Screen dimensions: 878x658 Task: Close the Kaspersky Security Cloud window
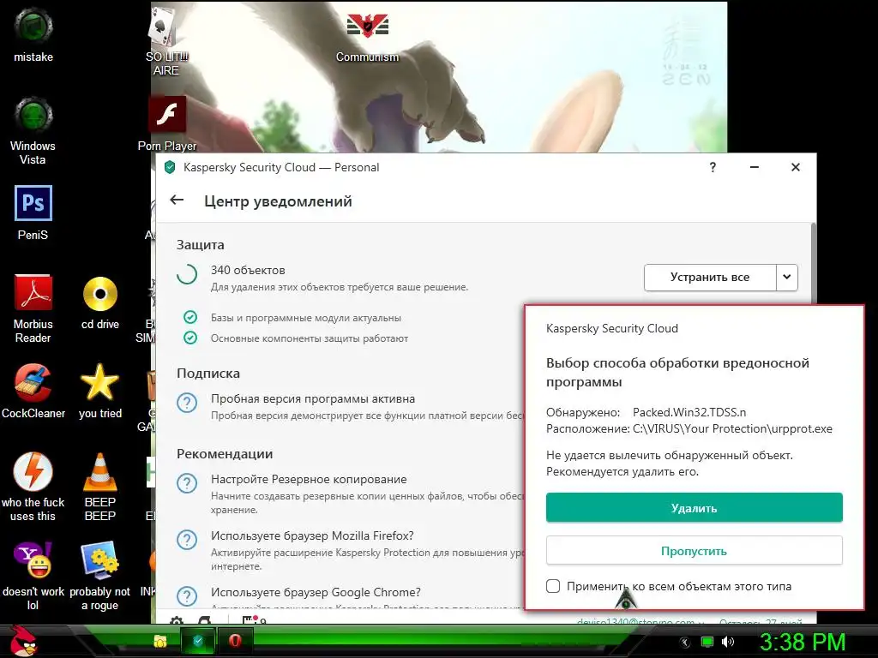pos(795,167)
